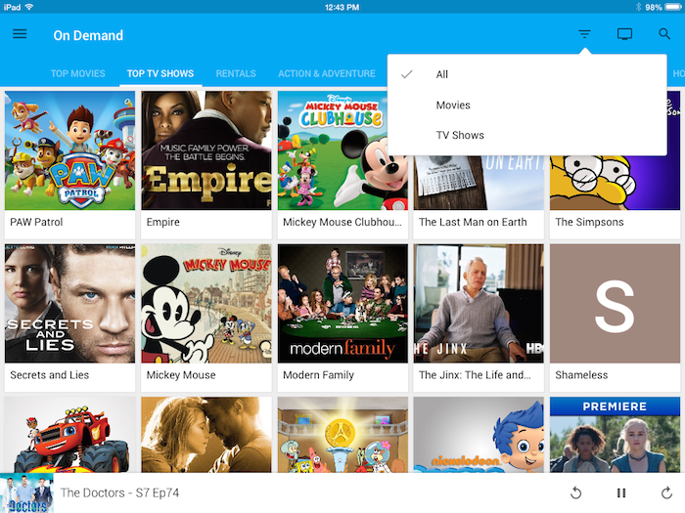The width and height of the screenshot is (685, 513).
Task: Open the PAW Patrol poster
Action: coord(69,150)
